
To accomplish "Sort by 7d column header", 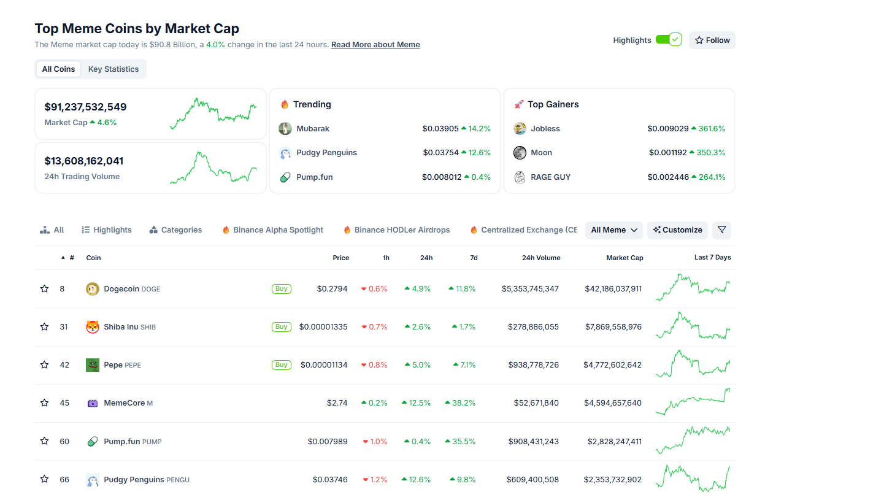I will click(x=474, y=258).
